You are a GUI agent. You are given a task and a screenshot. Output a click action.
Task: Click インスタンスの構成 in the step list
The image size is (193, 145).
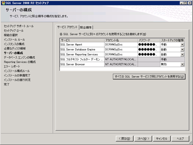coord(14,44)
